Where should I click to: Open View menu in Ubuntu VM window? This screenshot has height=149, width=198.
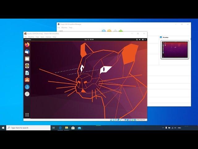(x=37, y=37)
